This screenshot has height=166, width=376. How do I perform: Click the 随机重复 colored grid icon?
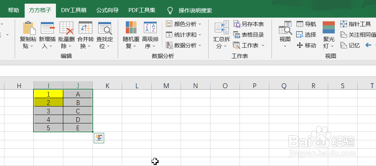(x=131, y=27)
